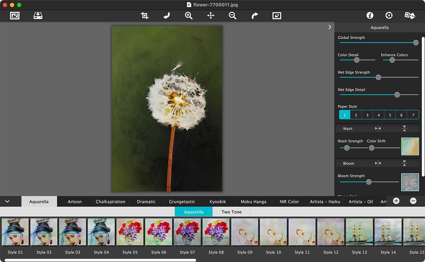The height and width of the screenshot is (262, 425).
Task: Select the Pan/Move tool
Action: pyautogui.click(x=210, y=15)
